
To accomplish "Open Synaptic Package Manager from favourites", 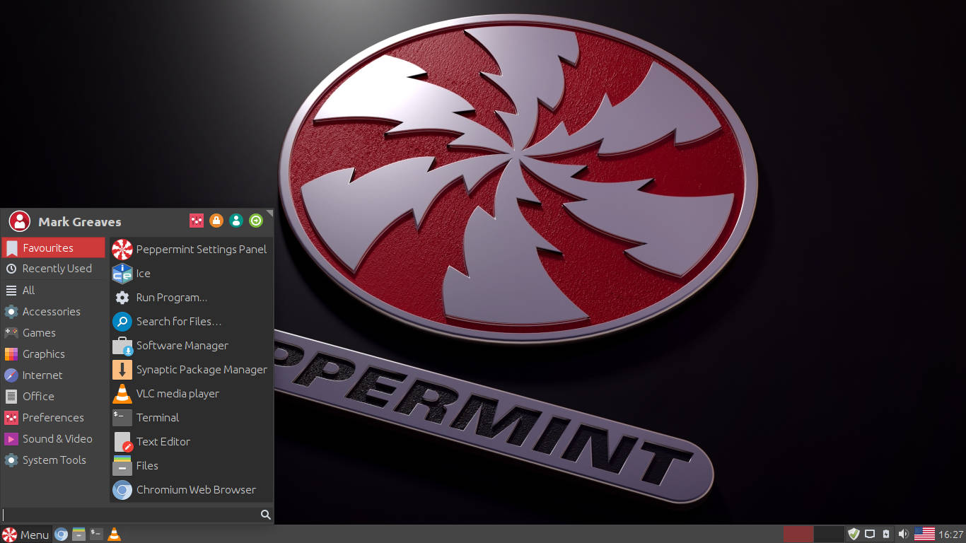I will [202, 370].
